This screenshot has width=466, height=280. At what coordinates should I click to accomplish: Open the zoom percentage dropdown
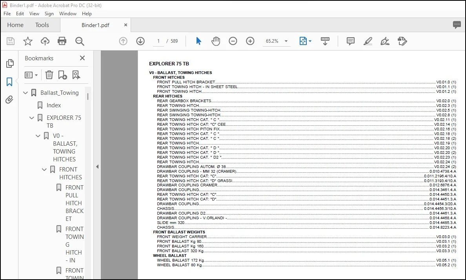click(x=286, y=41)
